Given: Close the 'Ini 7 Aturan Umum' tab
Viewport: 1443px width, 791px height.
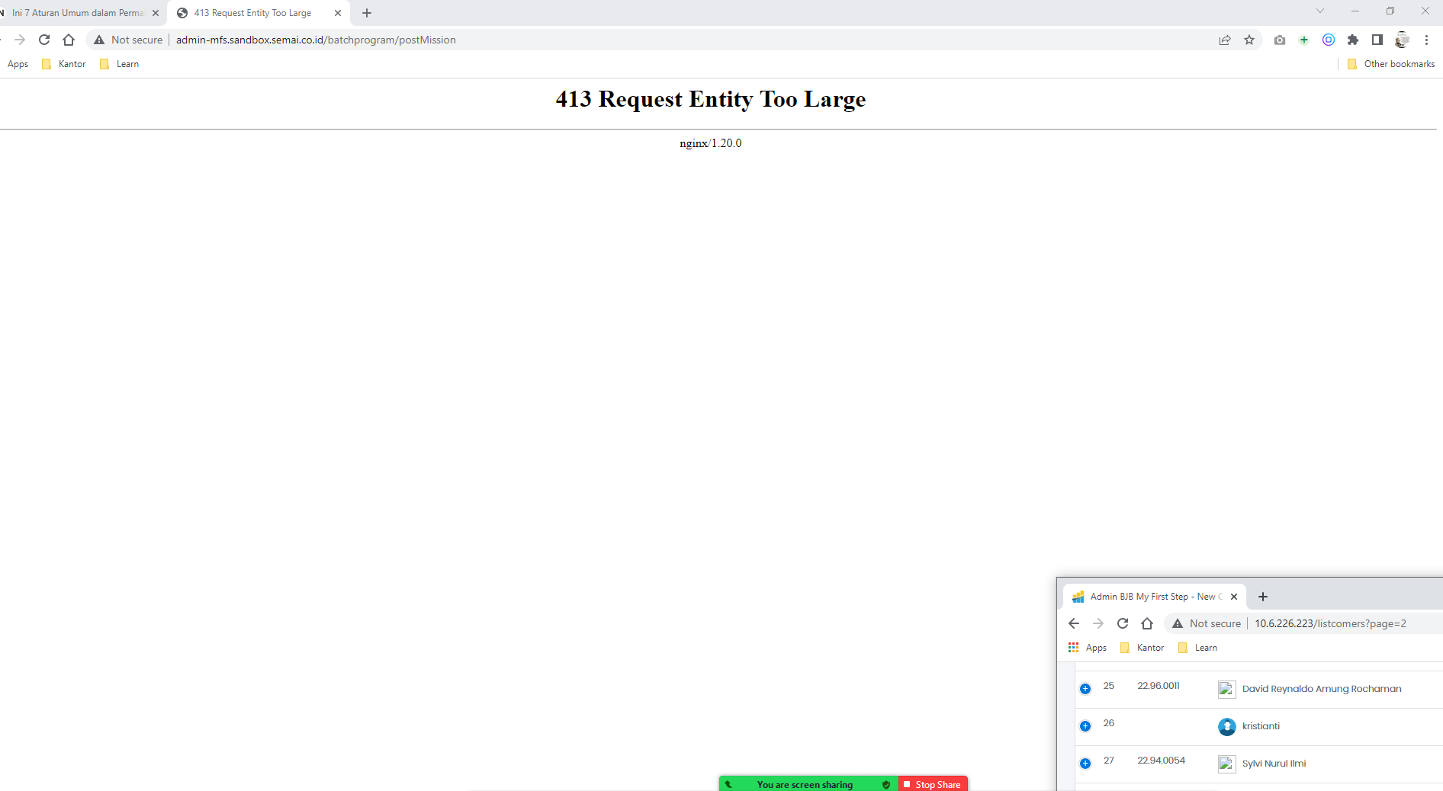Looking at the screenshot, I should pos(156,13).
